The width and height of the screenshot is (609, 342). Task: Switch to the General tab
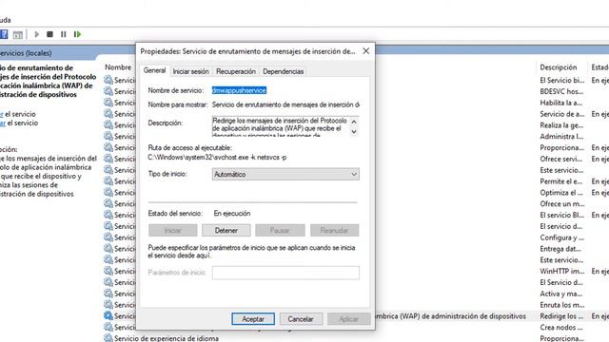(x=154, y=70)
